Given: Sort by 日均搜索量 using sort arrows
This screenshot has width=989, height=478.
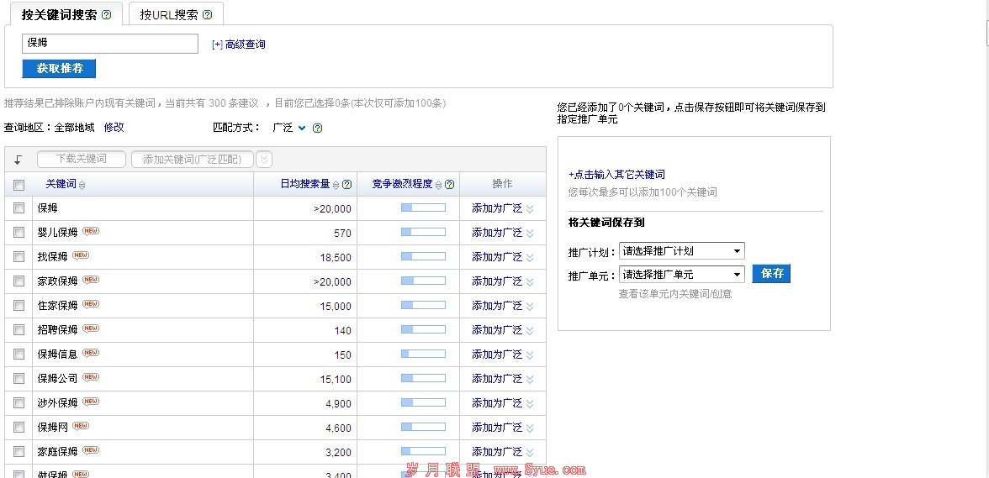Looking at the screenshot, I should [336, 185].
